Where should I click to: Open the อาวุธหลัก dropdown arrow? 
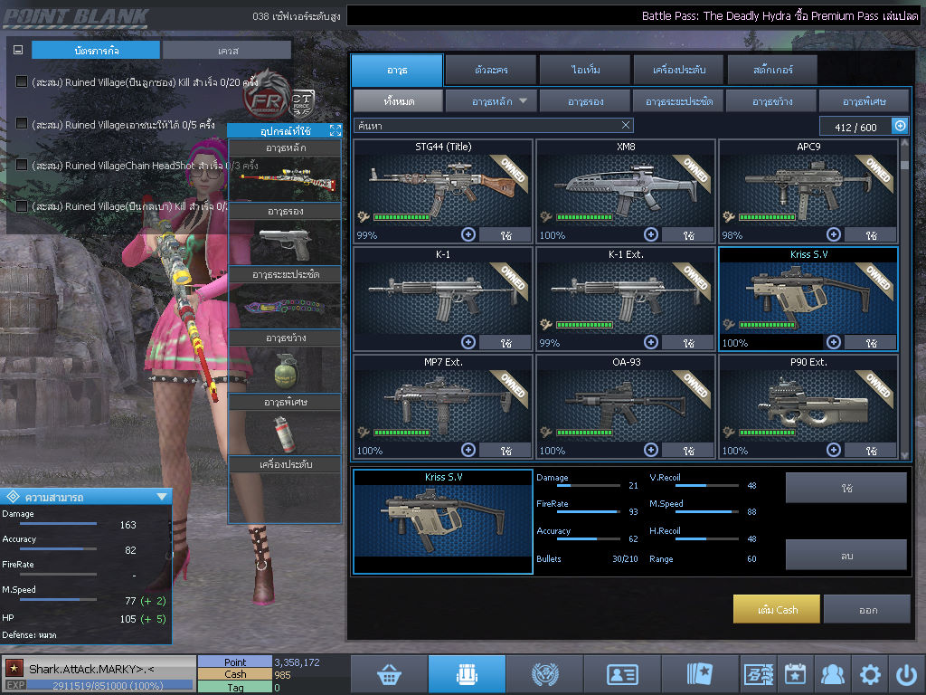[x=524, y=101]
